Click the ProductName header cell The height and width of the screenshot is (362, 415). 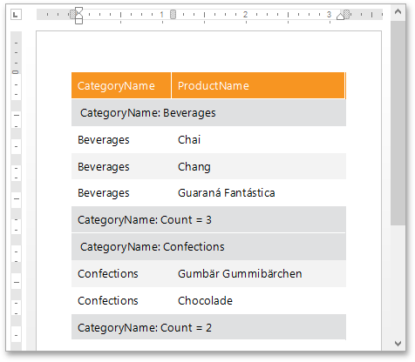[258, 85]
